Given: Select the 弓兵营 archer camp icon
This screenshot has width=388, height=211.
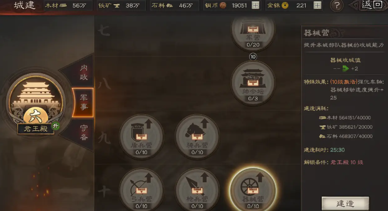Looking at the screenshot, I should point(141,190).
